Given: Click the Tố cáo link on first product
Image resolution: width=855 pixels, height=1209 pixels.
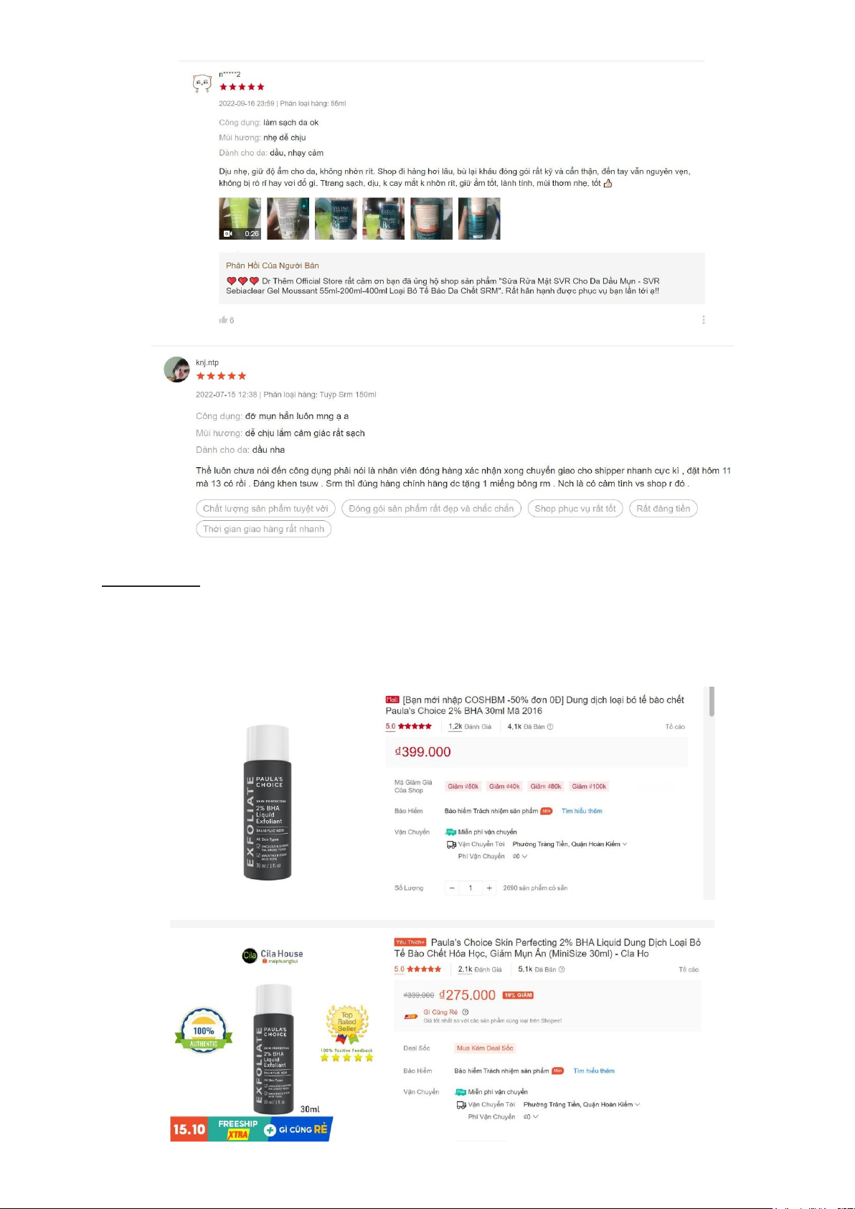Looking at the screenshot, I should 675,727.
